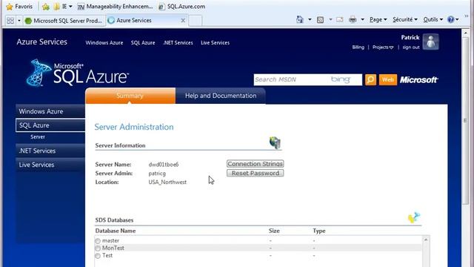Select the Test database radio button
This screenshot has width=474, height=267.
pos(98,256)
